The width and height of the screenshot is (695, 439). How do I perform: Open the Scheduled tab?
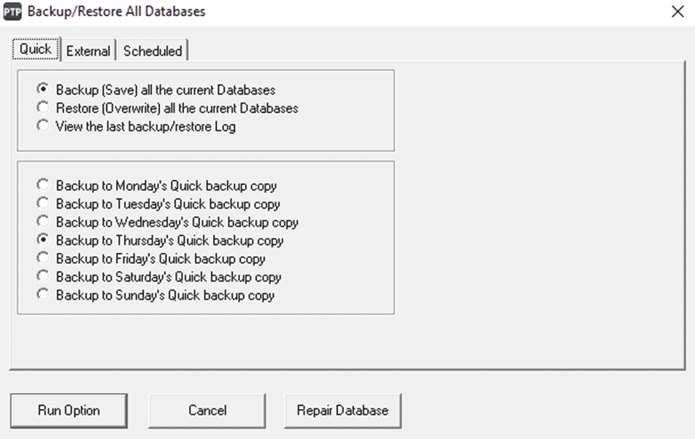[x=153, y=51]
